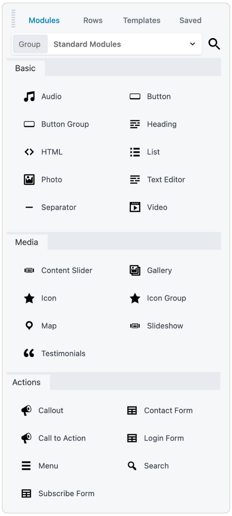This screenshot has height=516, width=232.
Task: Add a Subscribe Form module
Action: pos(66,493)
